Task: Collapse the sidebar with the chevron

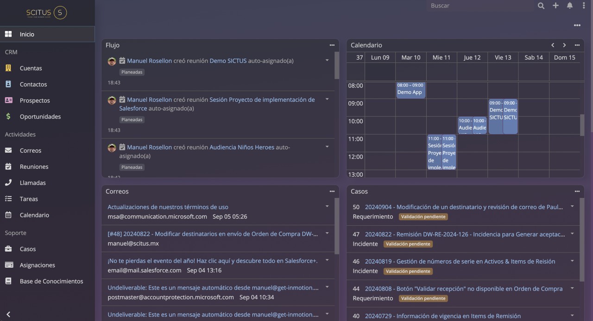Action: (8, 315)
